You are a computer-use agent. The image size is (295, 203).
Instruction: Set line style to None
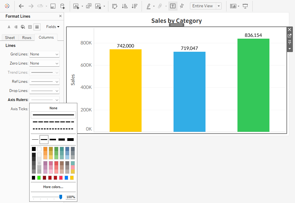tap(53, 108)
